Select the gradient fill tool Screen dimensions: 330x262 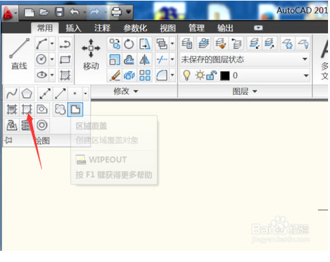point(12,109)
